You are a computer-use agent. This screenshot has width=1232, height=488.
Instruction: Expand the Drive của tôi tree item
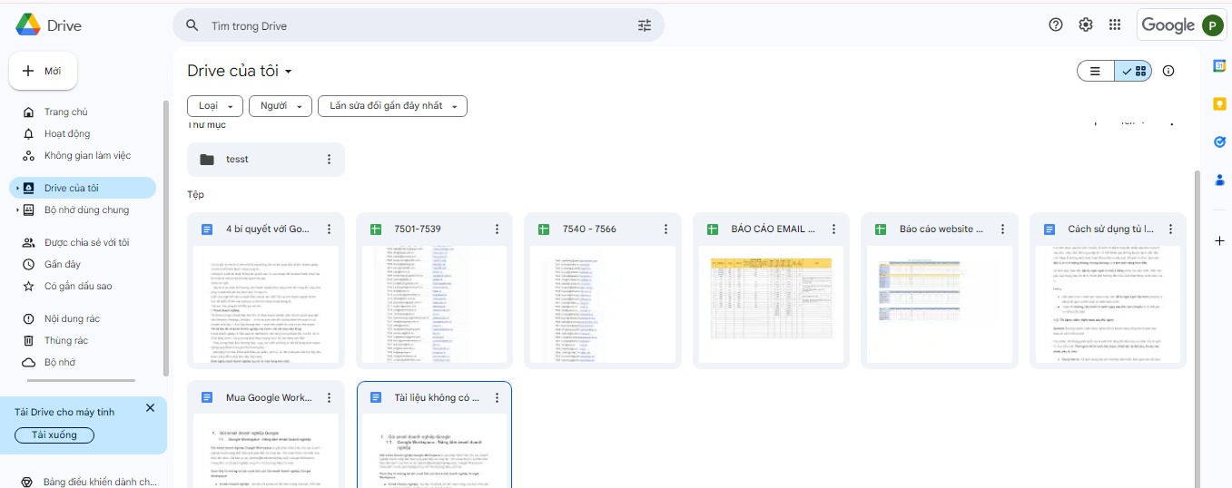coord(17,189)
